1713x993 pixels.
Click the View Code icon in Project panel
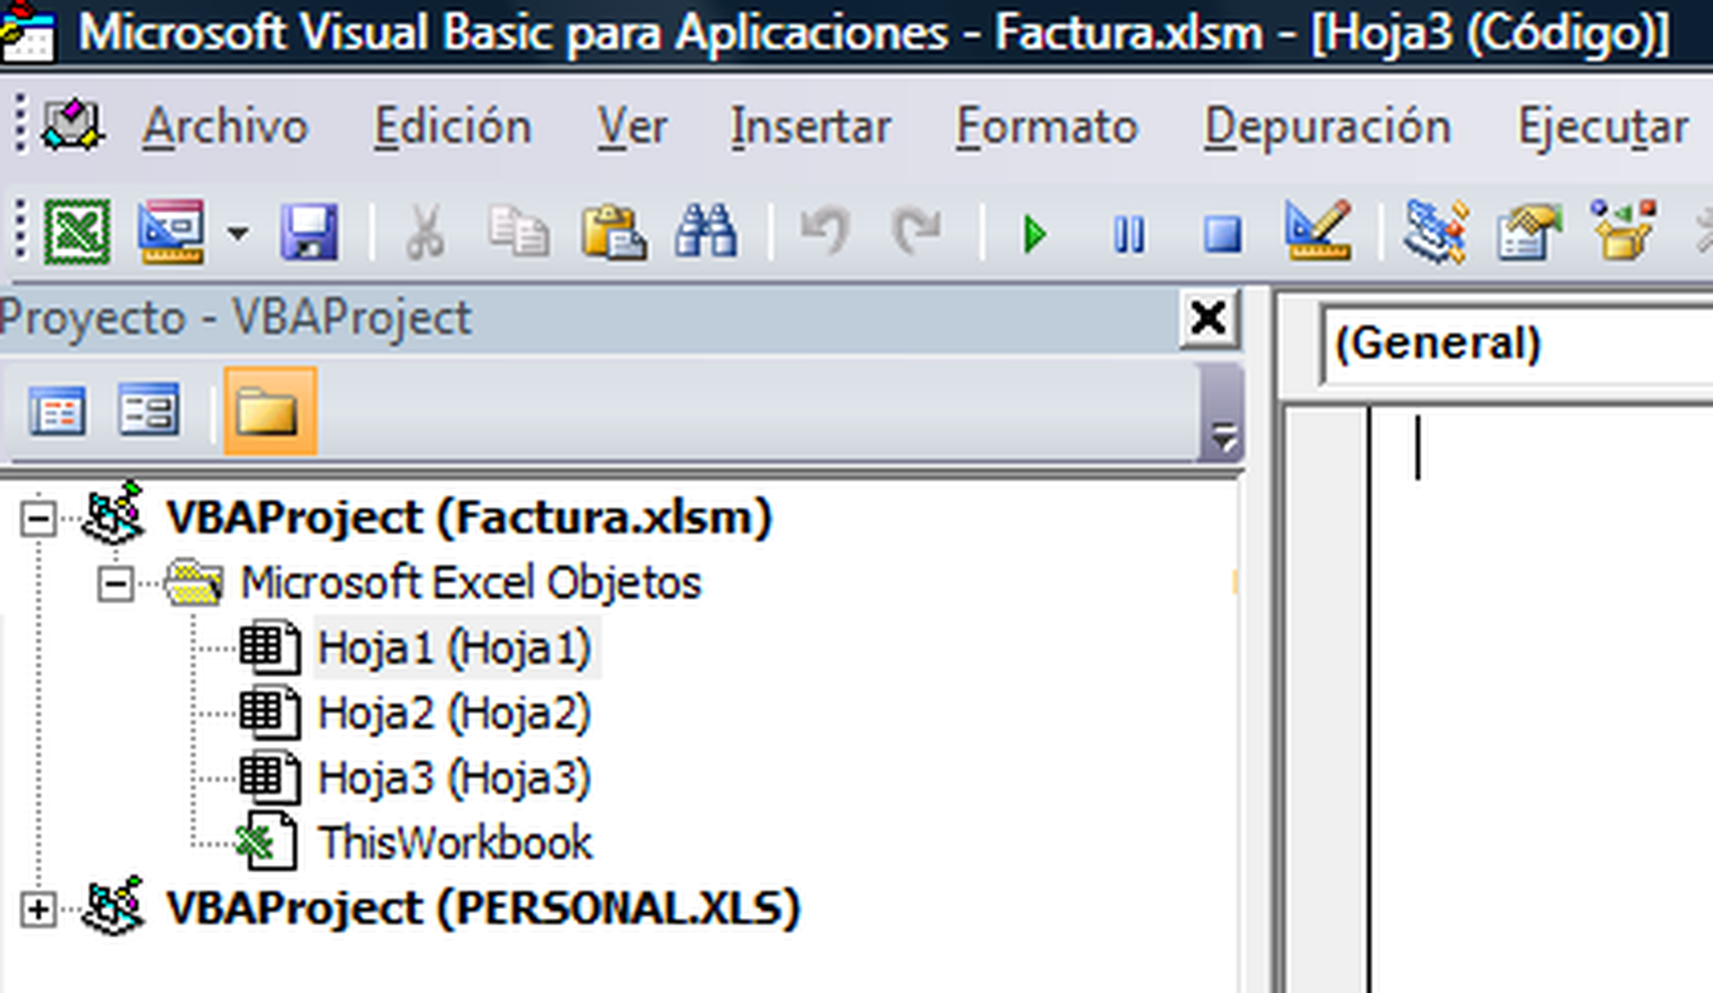pyautogui.click(x=58, y=410)
